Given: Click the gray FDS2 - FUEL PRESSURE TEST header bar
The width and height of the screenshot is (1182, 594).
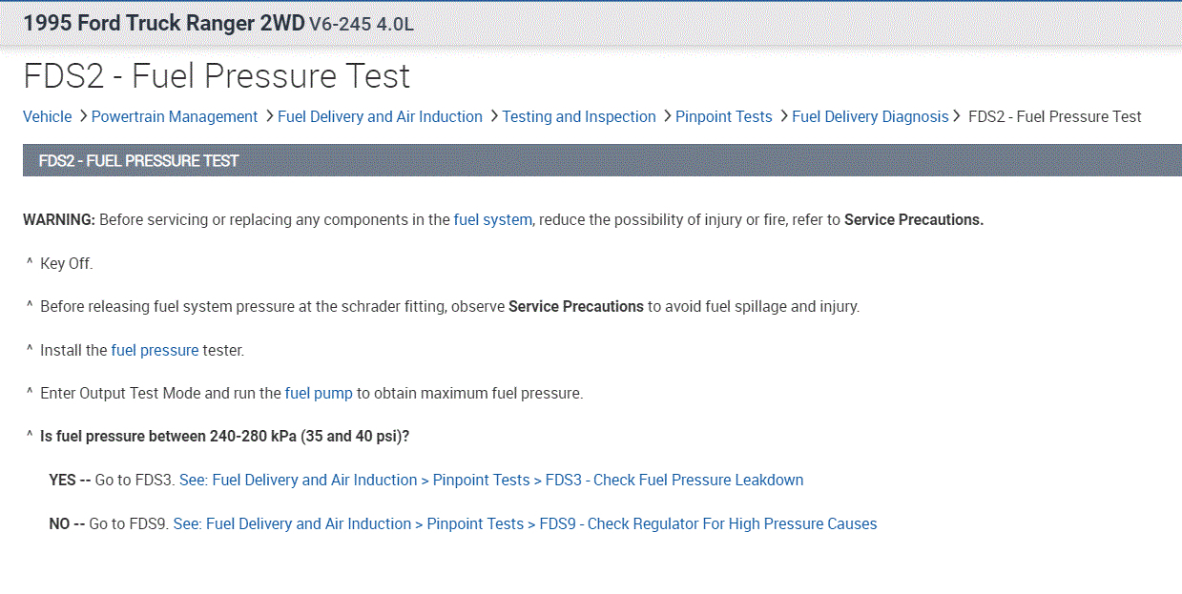Looking at the screenshot, I should coord(601,160).
